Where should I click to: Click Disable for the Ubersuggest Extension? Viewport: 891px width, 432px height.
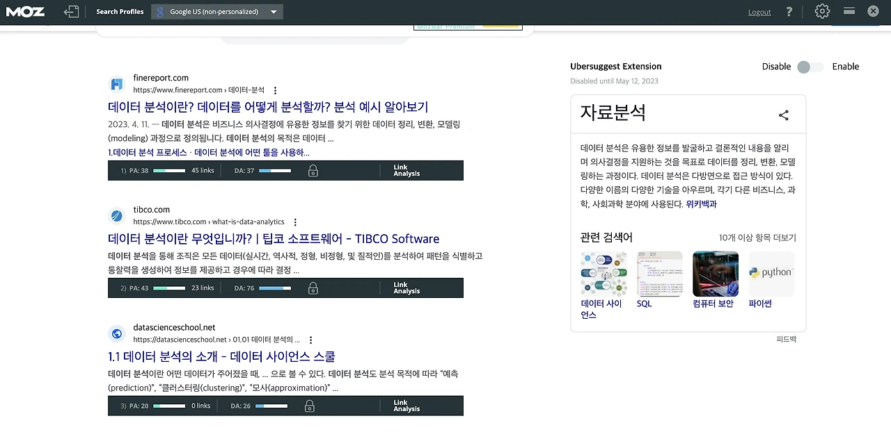pos(776,66)
